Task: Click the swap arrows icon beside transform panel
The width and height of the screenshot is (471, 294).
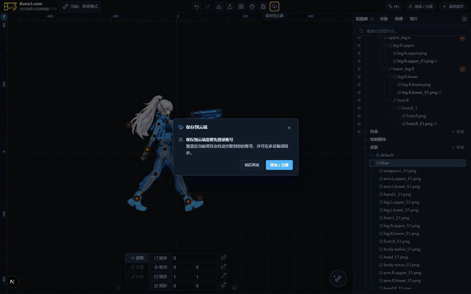Action: coord(119,288)
